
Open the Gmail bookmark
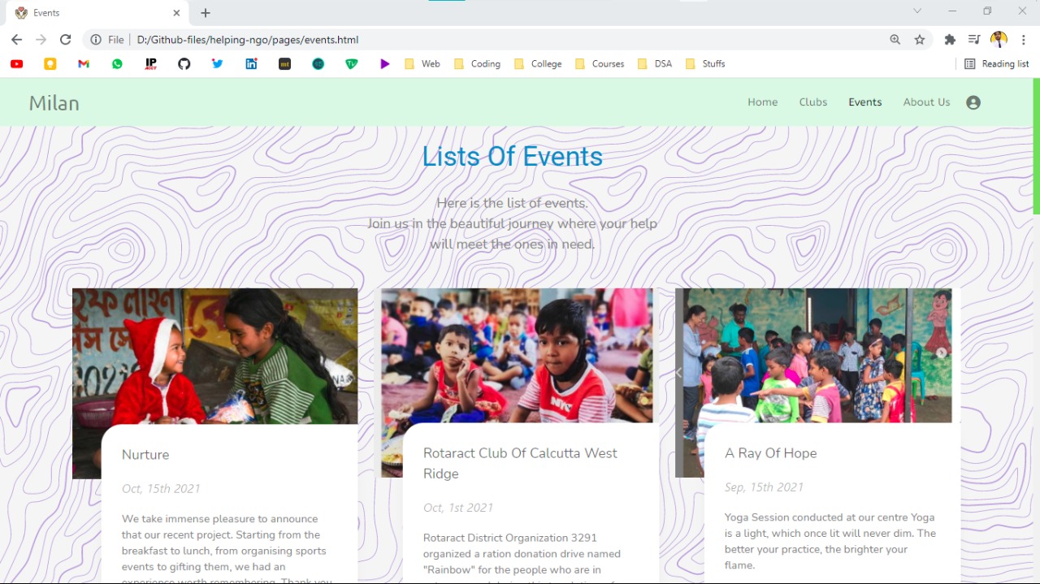click(x=84, y=64)
